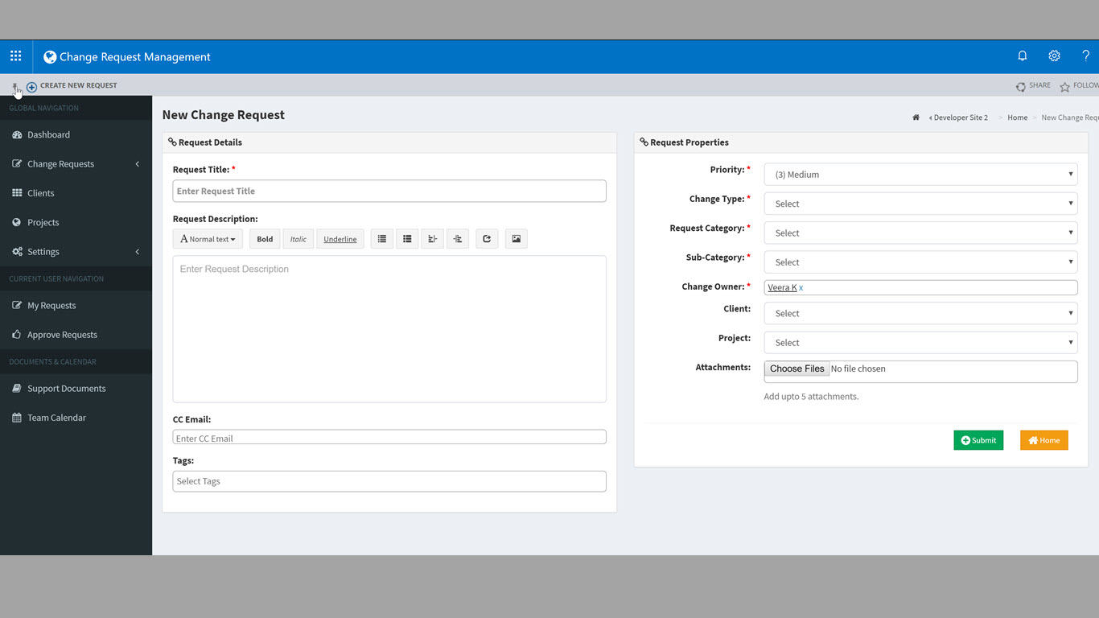Click the Follow star icon
Image resolution: width=1099 pixels, height=618 pixels.
[x=1064, y=86]
